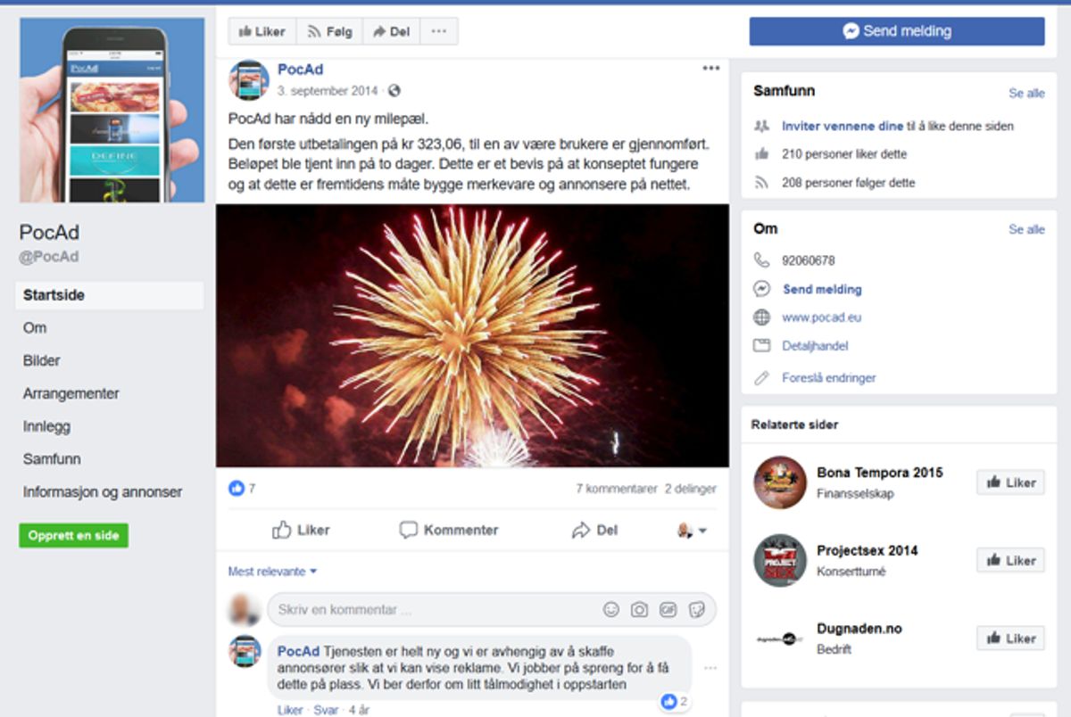This screenshot has height=717, width=1071.
Task: Click the Send melding button
Action: click(897, 31)
